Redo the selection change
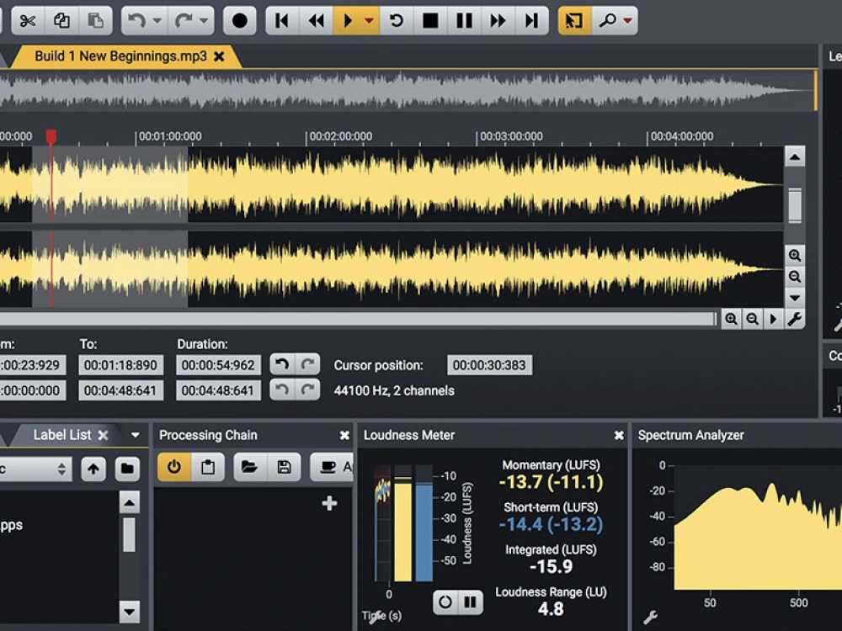Viewport: 842px width, 631px height. [307, 365]
